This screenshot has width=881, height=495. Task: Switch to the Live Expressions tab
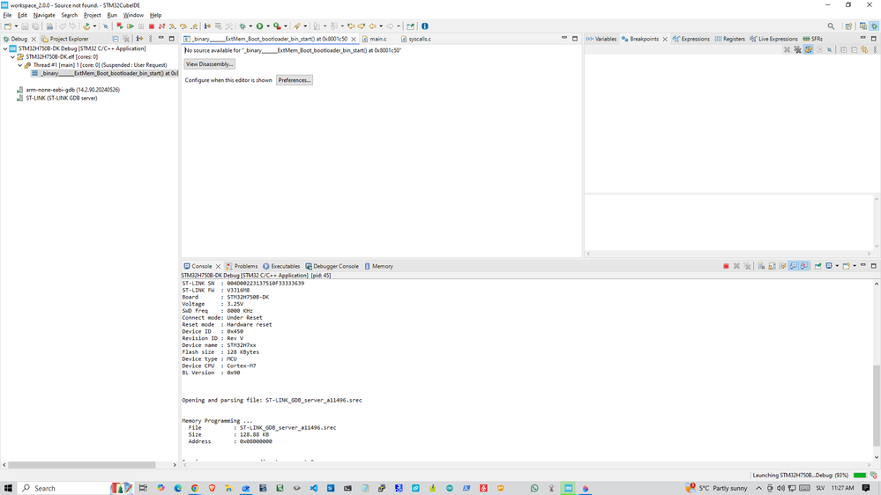point(773,39)
